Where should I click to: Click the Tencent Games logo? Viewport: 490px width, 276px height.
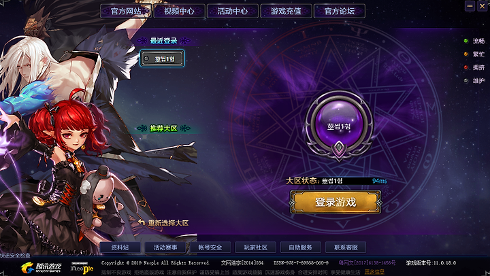pos(41,267)
